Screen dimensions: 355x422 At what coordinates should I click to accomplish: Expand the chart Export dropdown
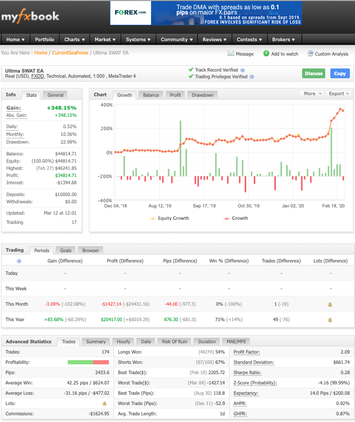[339, 94]
